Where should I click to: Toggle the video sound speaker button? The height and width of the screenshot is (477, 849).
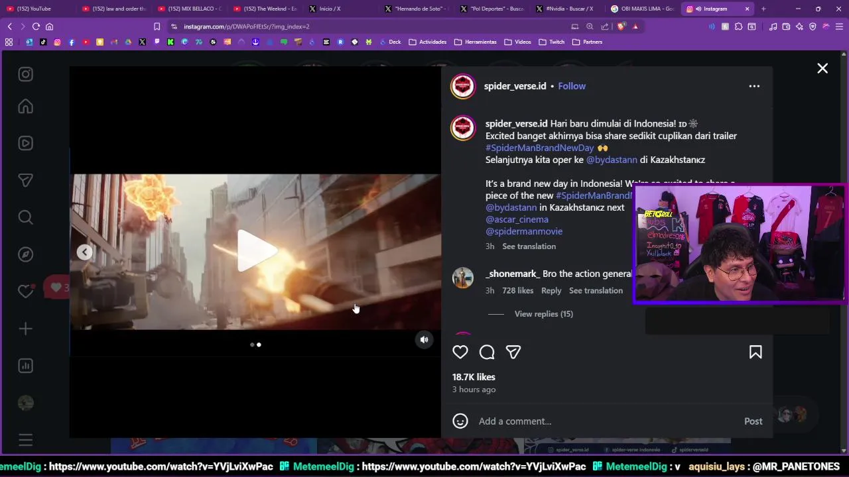424,339
